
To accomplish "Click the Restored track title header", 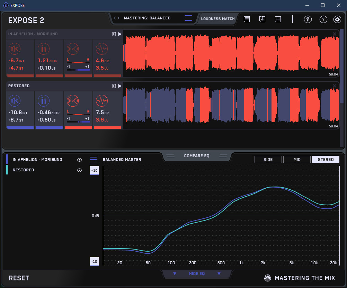I will tap(19, 86).
